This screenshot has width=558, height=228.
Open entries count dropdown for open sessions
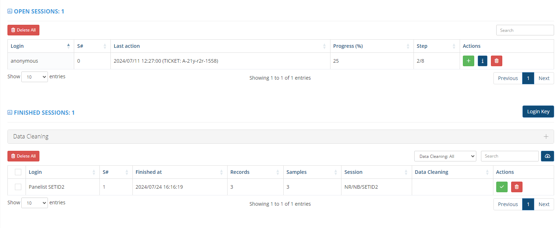point(34,77)
